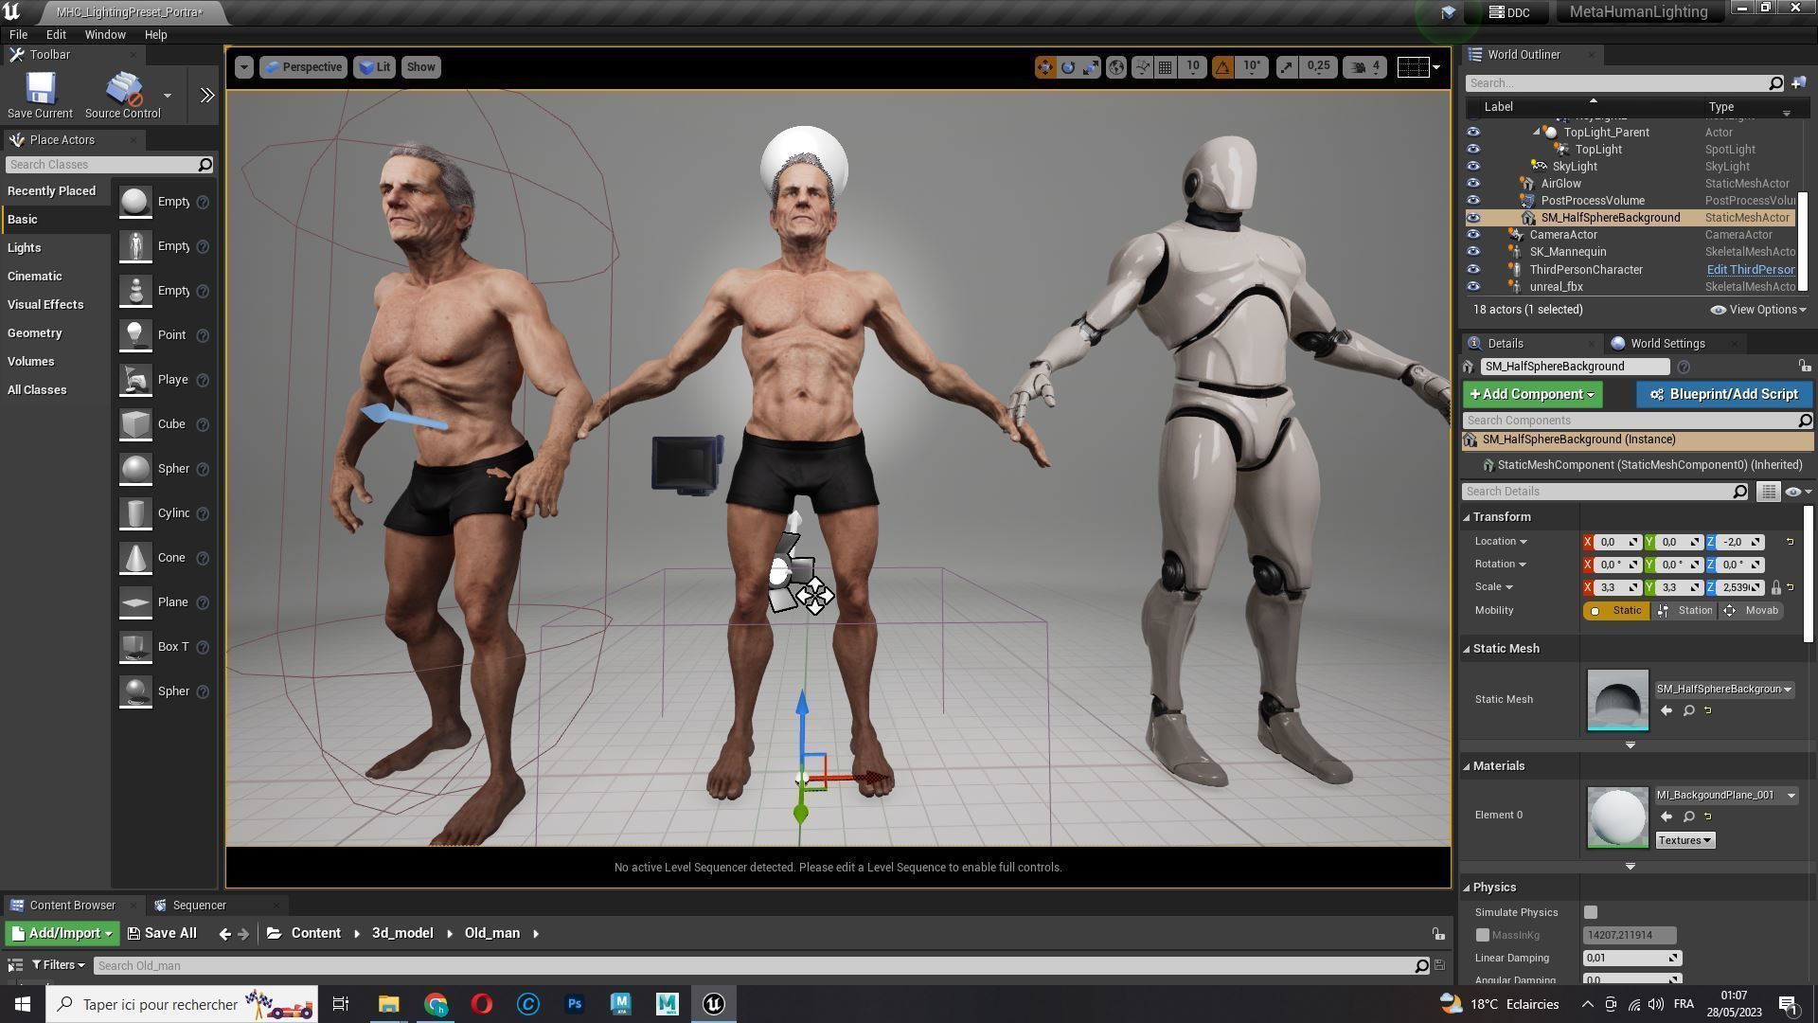The width and height of the screenshot is (1818, 1023).
Task: Hide the SkyLight actor with eye icon
Action: (x=1473, y=167)
